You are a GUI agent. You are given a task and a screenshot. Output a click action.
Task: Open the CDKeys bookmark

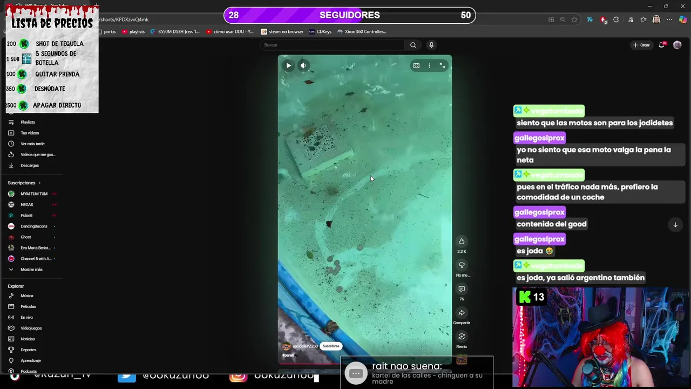tap(321, 32)
